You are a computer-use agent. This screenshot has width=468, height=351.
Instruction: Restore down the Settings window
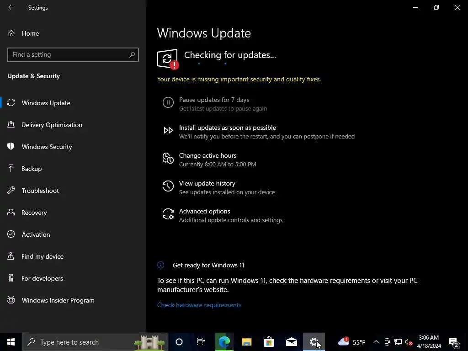pyautogui.click(x=436, y=7)
